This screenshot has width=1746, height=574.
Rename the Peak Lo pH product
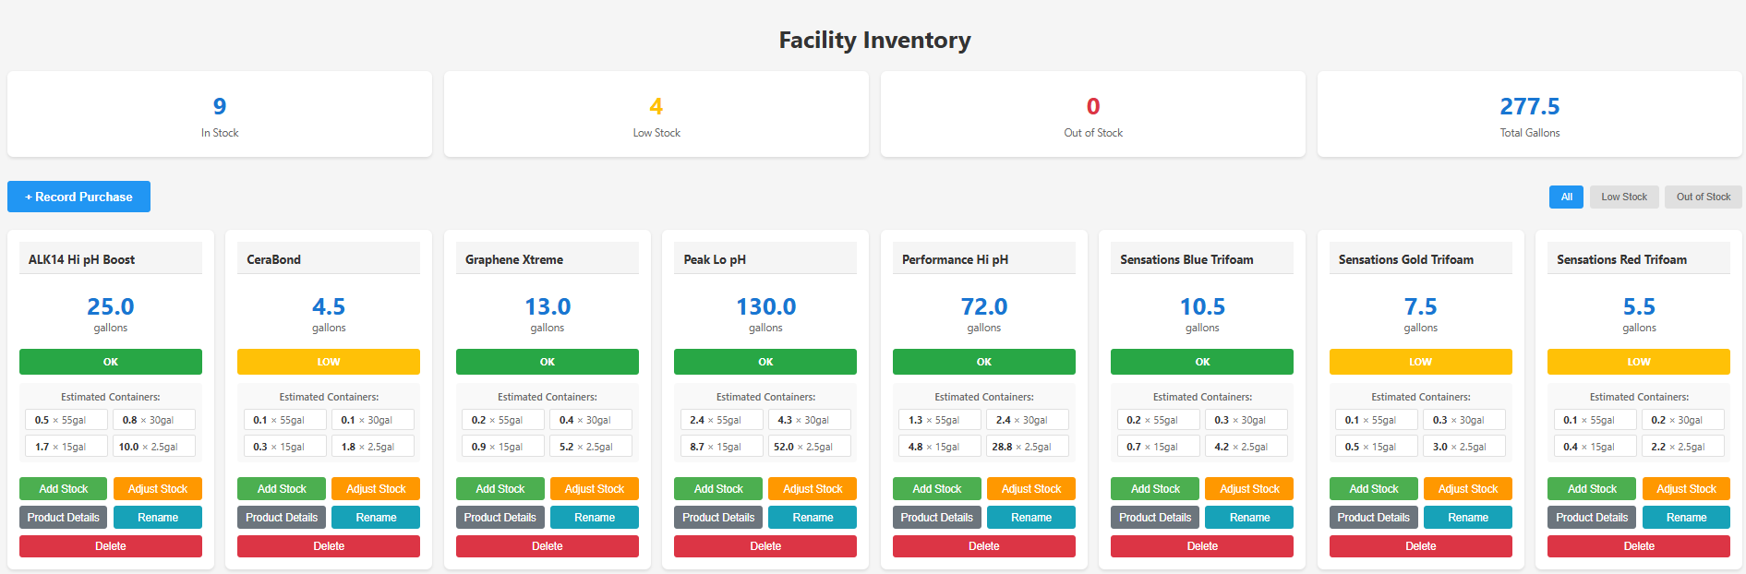coord(813,518)
